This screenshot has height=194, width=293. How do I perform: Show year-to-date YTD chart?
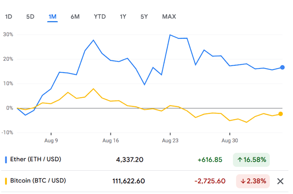pyautogui.click(x=100, y=17)
